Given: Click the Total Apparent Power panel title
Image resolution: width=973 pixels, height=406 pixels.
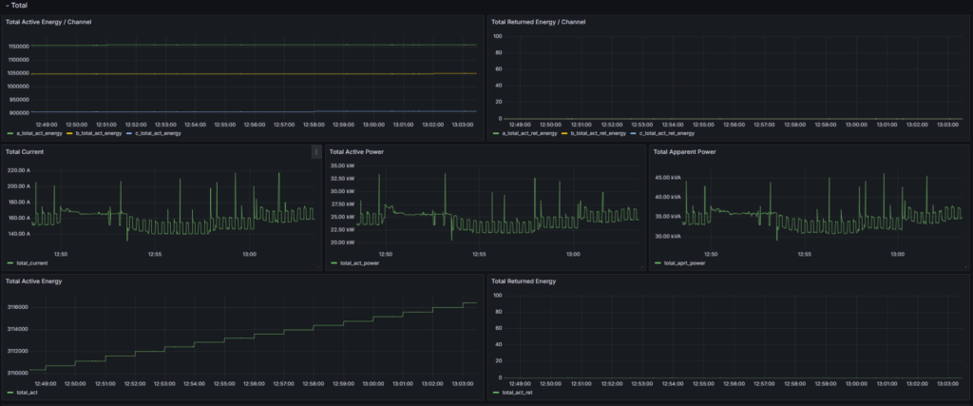Looking at the screenshot, I should [x=685, y=151].
